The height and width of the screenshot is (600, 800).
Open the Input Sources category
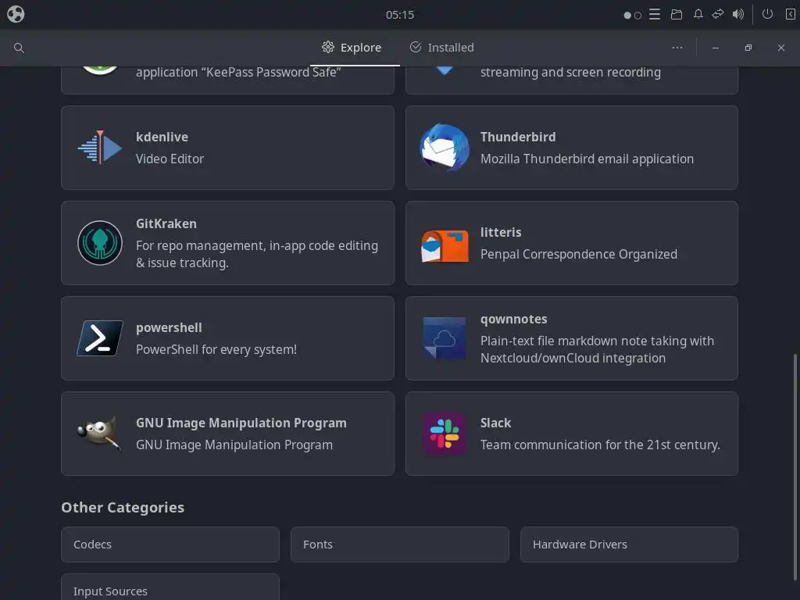pyautogui.click(x=170, y=587)
